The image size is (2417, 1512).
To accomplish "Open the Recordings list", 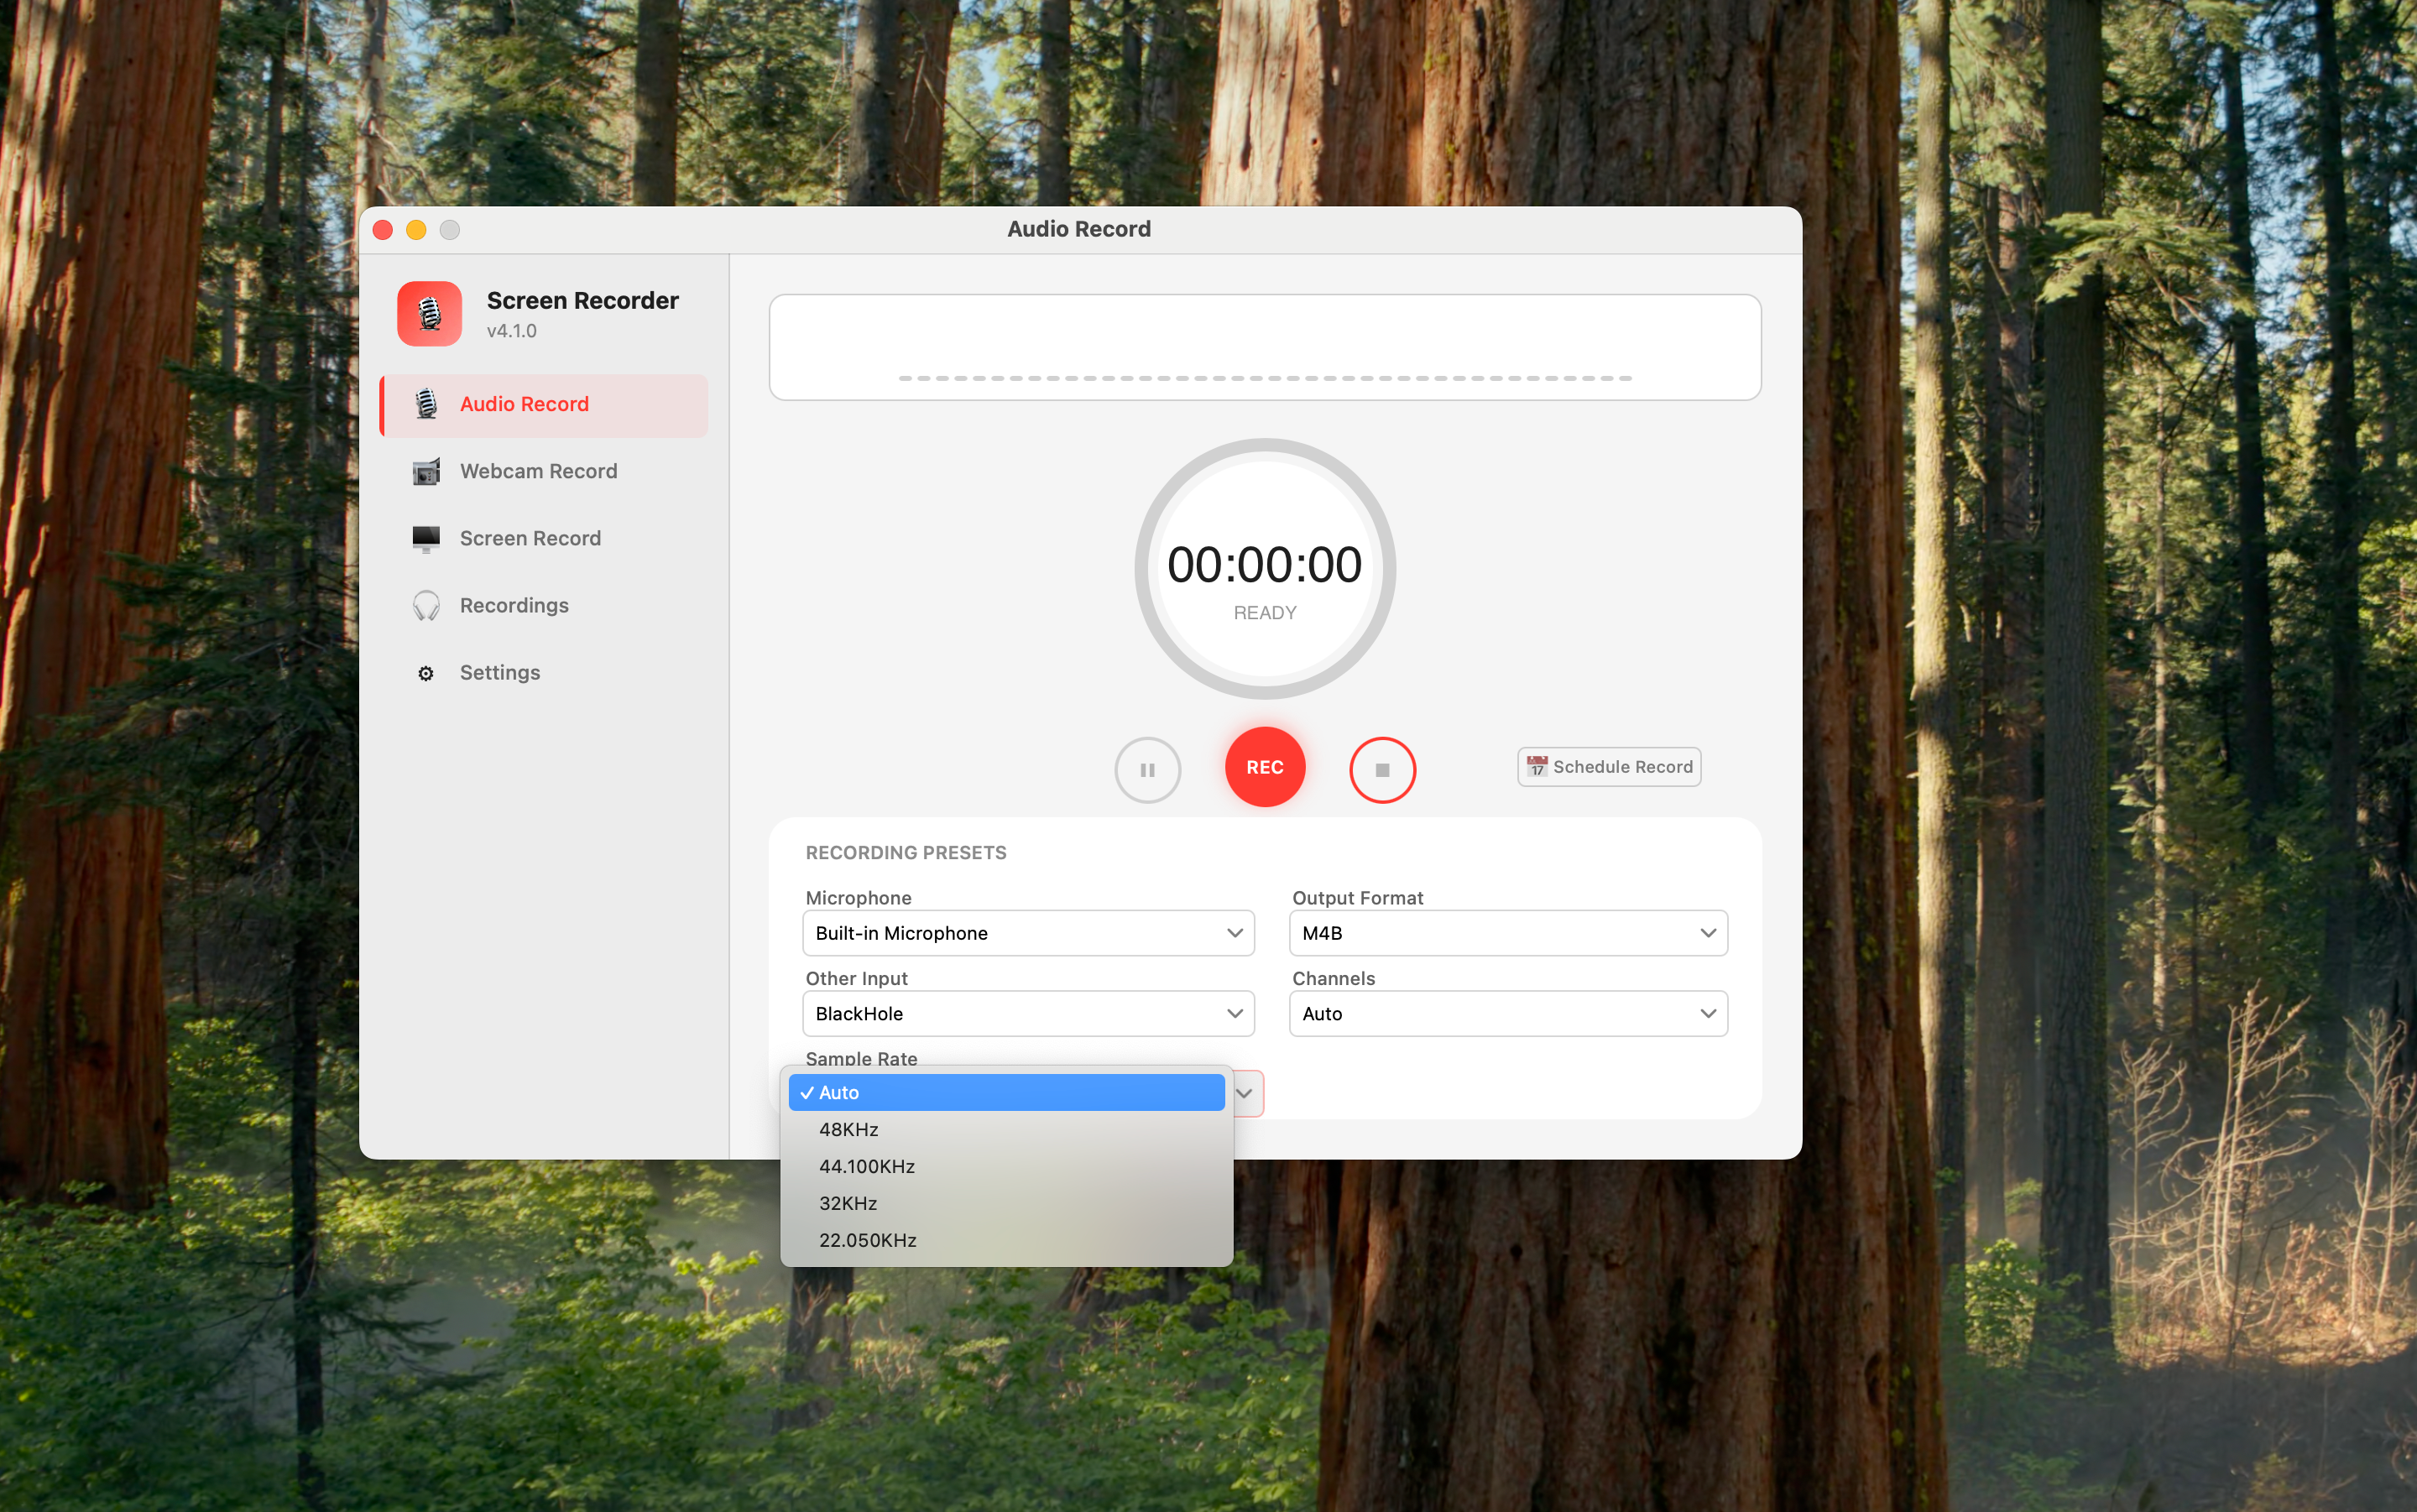I will pyautogui.click(x=544, y=605).
